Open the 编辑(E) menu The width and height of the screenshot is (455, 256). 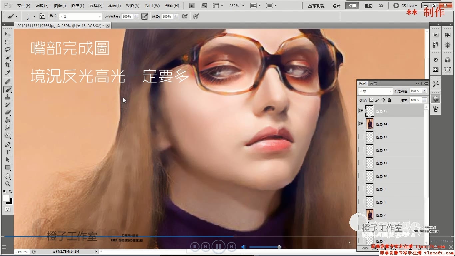42,6
